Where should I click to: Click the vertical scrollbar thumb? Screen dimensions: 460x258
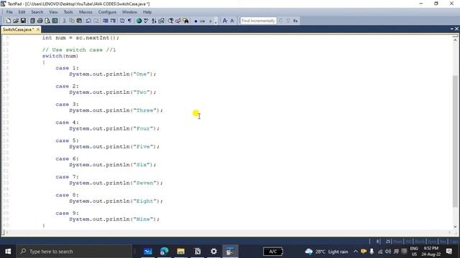pos(455,141)
